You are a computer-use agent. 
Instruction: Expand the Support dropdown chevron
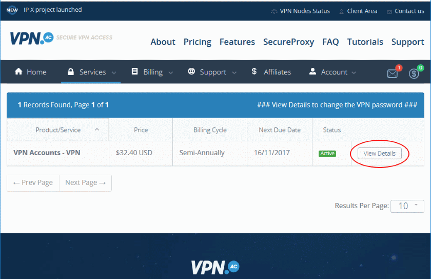234,72
